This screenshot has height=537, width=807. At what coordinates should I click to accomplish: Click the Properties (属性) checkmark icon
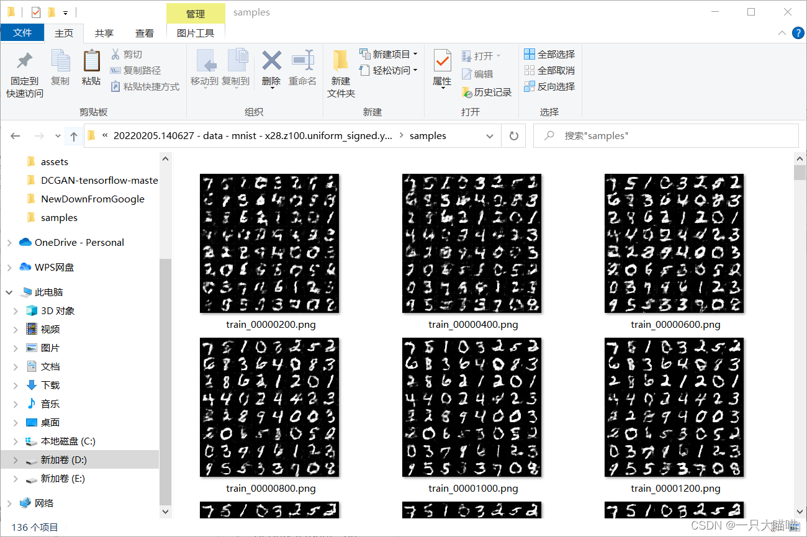point(442,61)
